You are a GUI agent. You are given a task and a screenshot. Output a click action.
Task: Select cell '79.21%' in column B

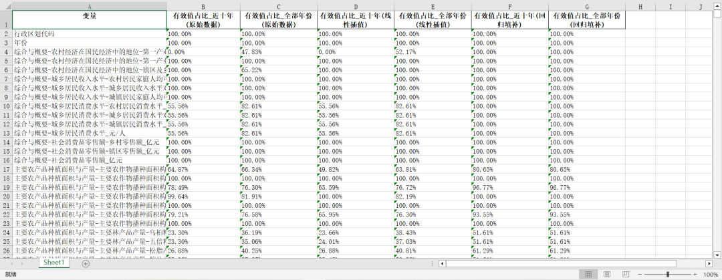pos(203,215)
